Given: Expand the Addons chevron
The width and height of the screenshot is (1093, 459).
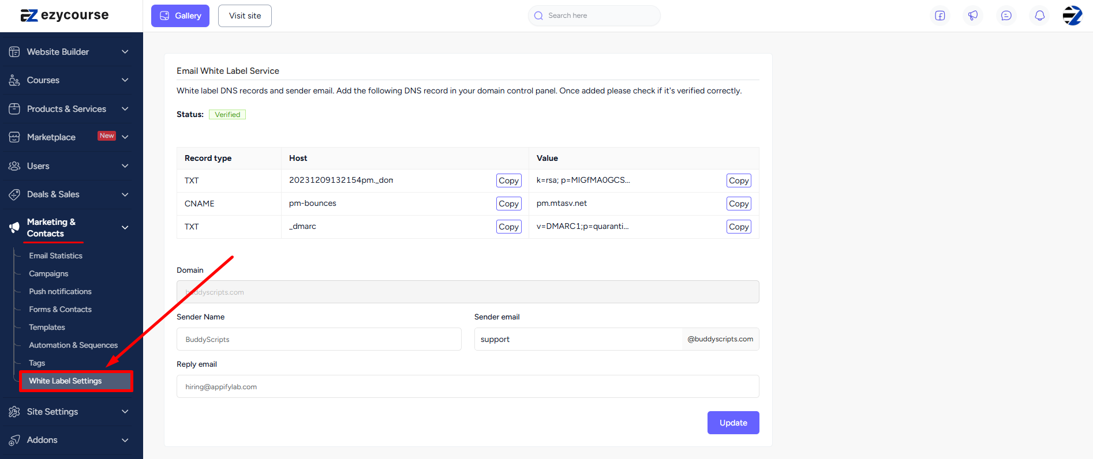Looking at the screenshot, I should coord(125,440).
